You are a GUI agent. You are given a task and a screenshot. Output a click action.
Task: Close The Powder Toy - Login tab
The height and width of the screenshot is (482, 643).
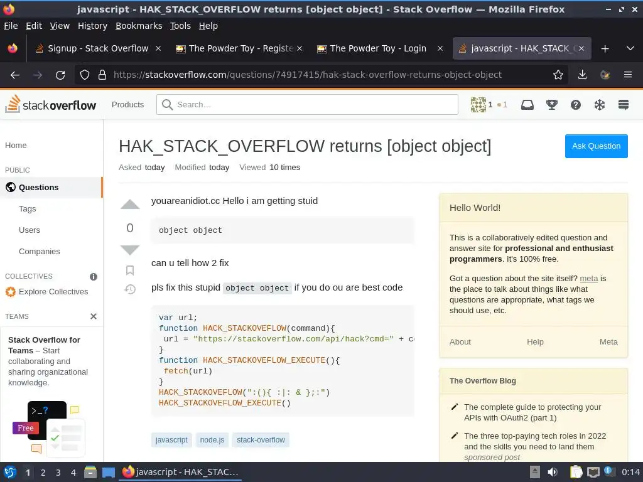[x=440, y=48]
